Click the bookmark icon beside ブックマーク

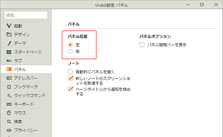click(9, 87)
